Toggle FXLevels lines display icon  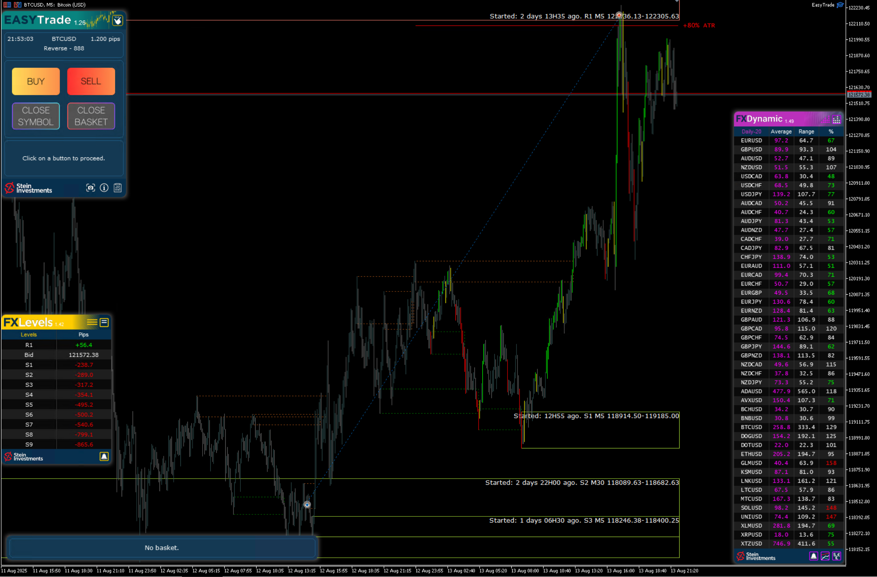point(92,322)
